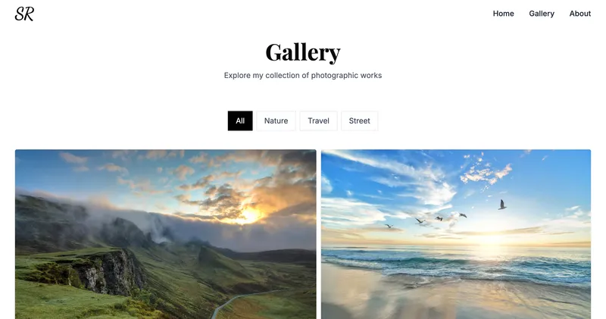
Task: Show only Street photos
Action: (359, 120)
